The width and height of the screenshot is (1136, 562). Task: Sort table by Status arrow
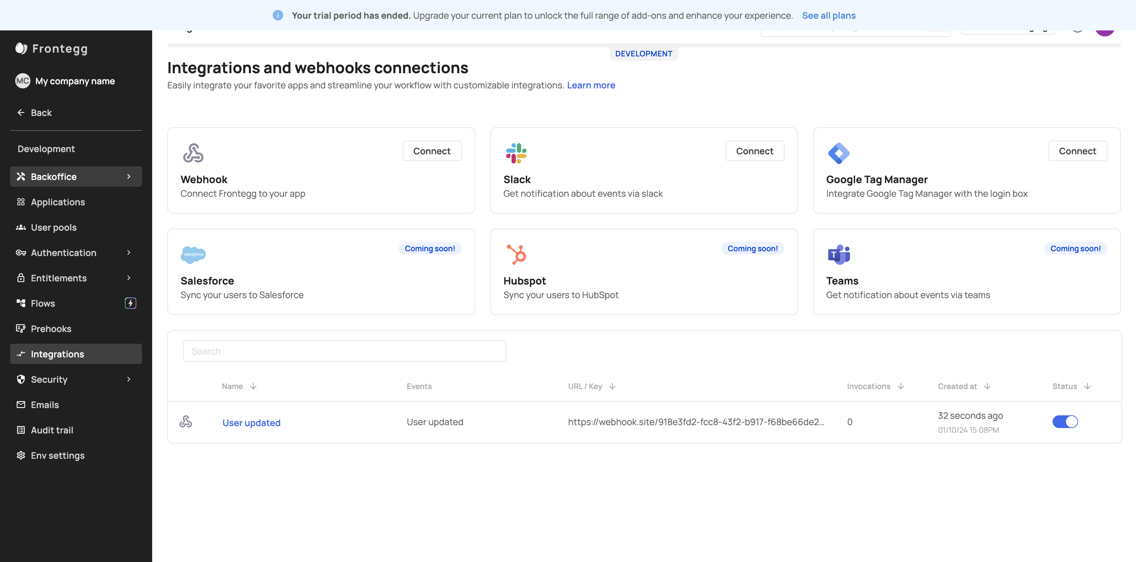(1088, 386)
